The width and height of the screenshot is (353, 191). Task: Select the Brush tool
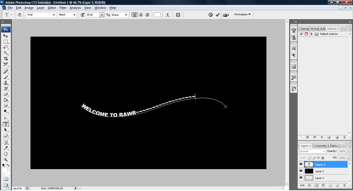coord(6,77)
